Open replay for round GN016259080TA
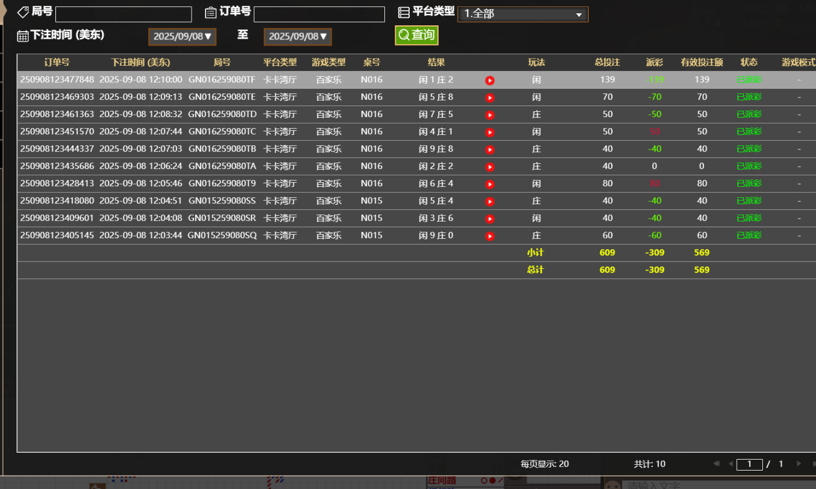Screen dimensions: 816x489 point(490,167)
